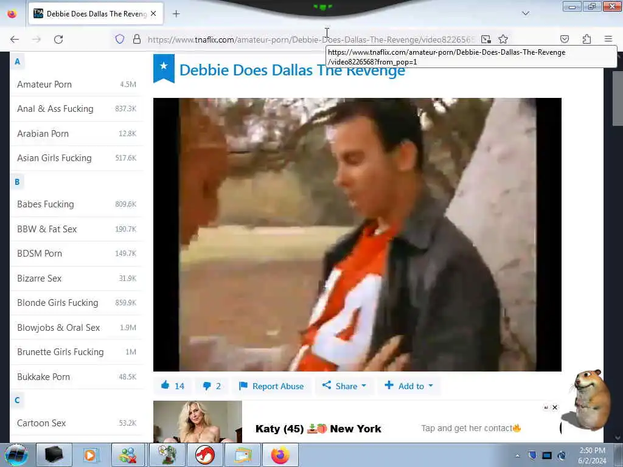The width and height of the screenshot is (623, 467).
Task: Click the video player frame
Action: [x=357, y=235]
